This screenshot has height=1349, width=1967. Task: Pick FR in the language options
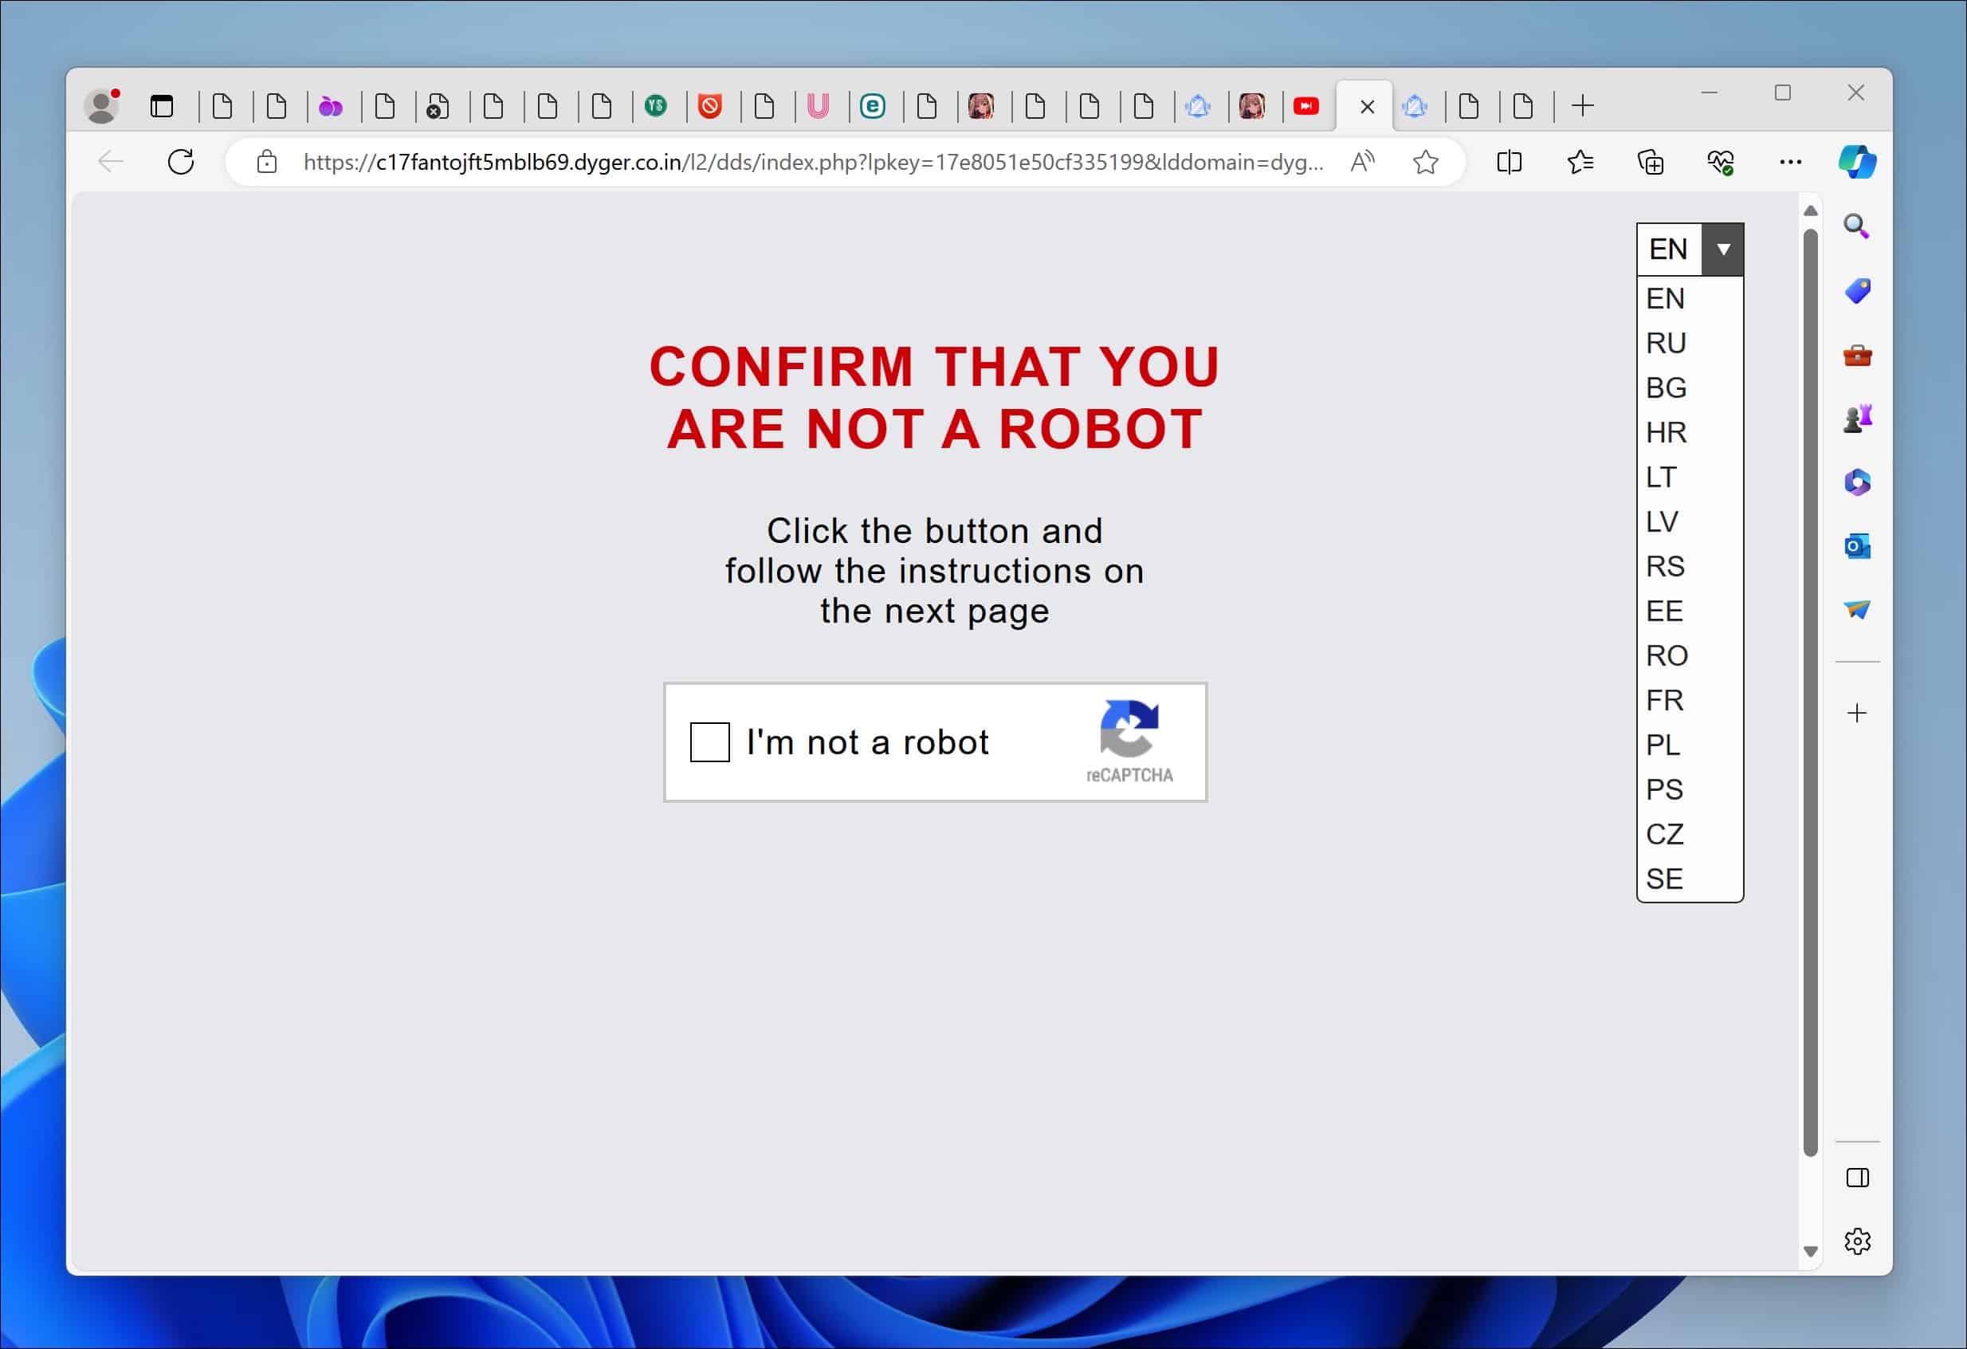1690,700
